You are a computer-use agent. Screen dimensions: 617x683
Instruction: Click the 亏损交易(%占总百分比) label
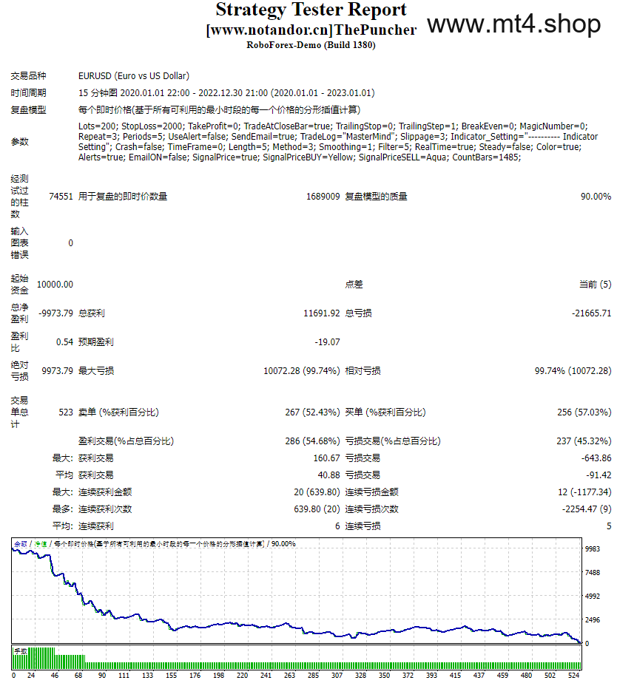[393, 441]
